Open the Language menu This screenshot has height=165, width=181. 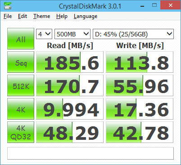click(x=86, y=16)
